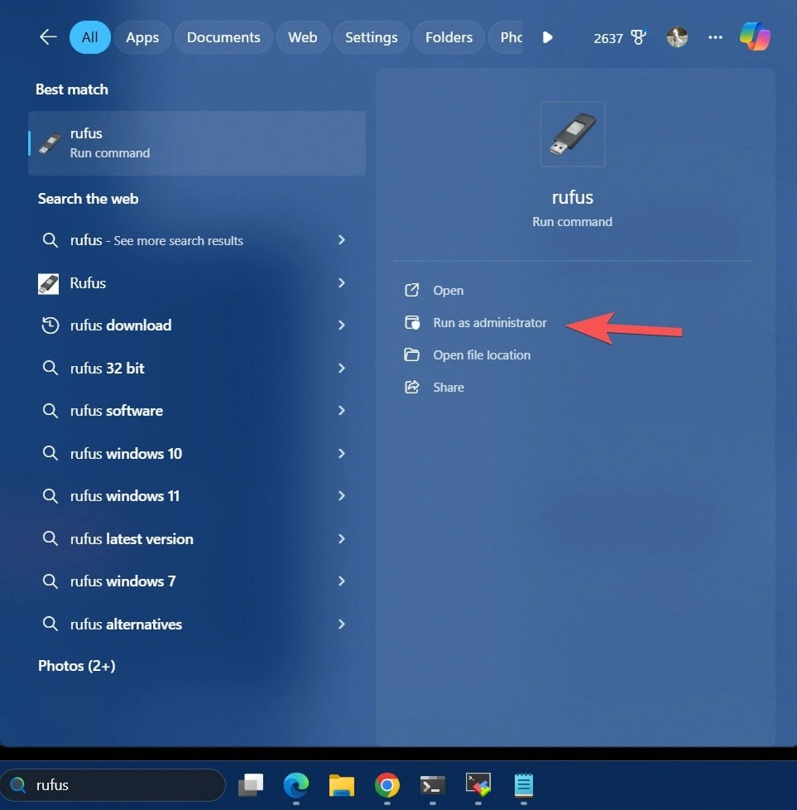Open the colorful monitor app on the taskbar
Image resolution: width=797 pixels, height=810 pixels.
tap(478, 785)
